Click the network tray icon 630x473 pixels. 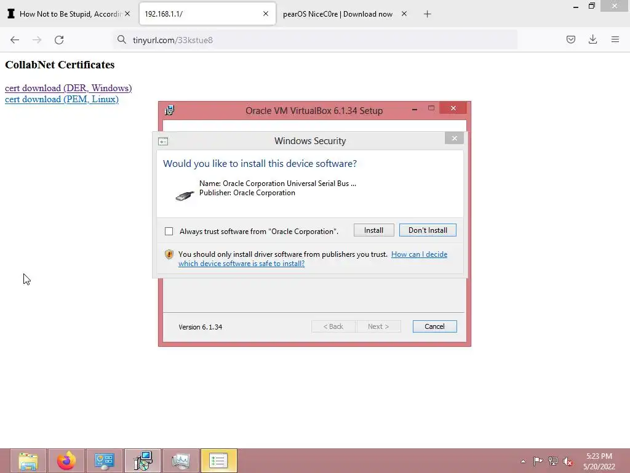click(553, 461)
